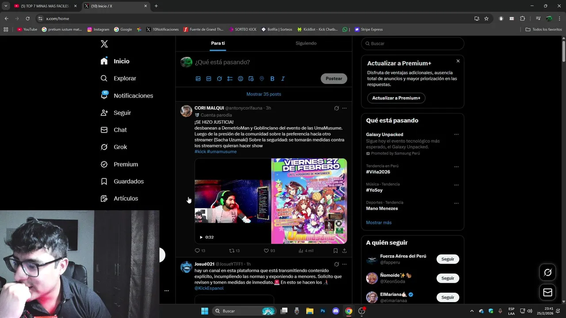Image resolution: width=566 pixels, height=318 pixels.
Task: Open options for Galaxy Unpacked trend
Action: [x=456, y=134]
